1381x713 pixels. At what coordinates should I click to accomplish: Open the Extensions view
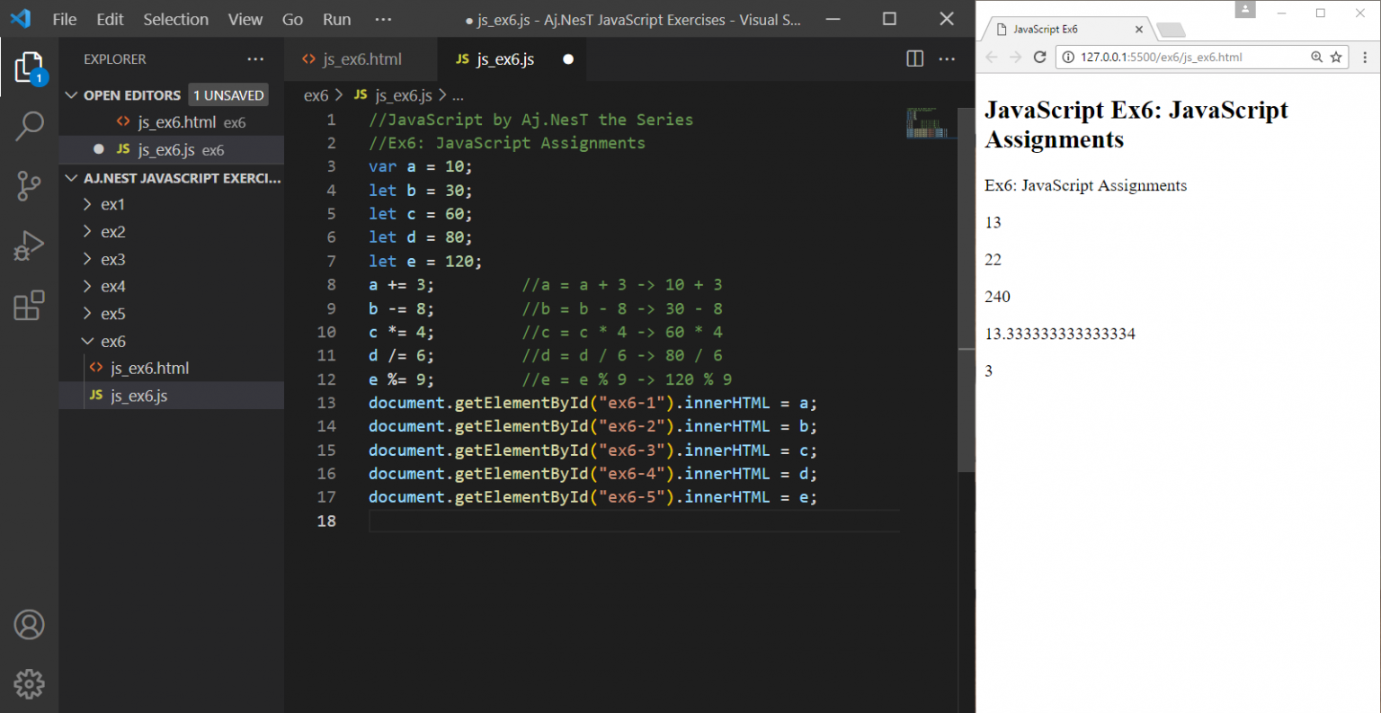point(29,306)
